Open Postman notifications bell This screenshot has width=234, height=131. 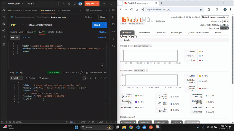(x=74, y=4)
